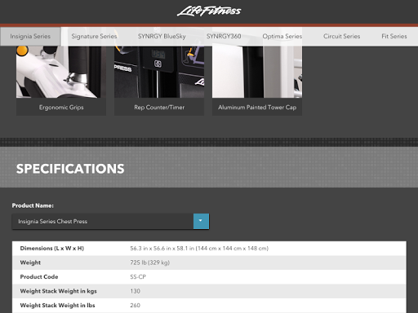Expand the Product Name dropdown arrow
Image resolution: width=418 pixels, height=313 pixels.
(x=201, y=221)
